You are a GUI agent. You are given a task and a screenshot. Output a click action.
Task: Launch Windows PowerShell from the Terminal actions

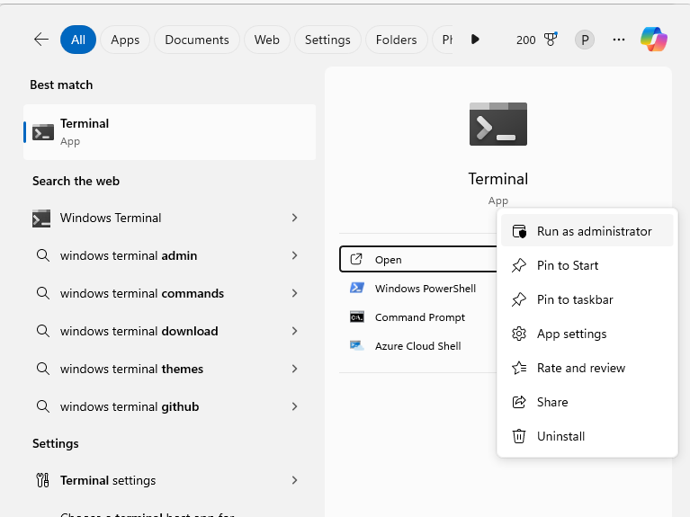pyautogui.click(x=425, y=289)
